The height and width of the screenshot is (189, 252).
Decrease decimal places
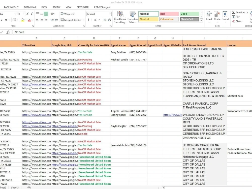tap(109, 20)
